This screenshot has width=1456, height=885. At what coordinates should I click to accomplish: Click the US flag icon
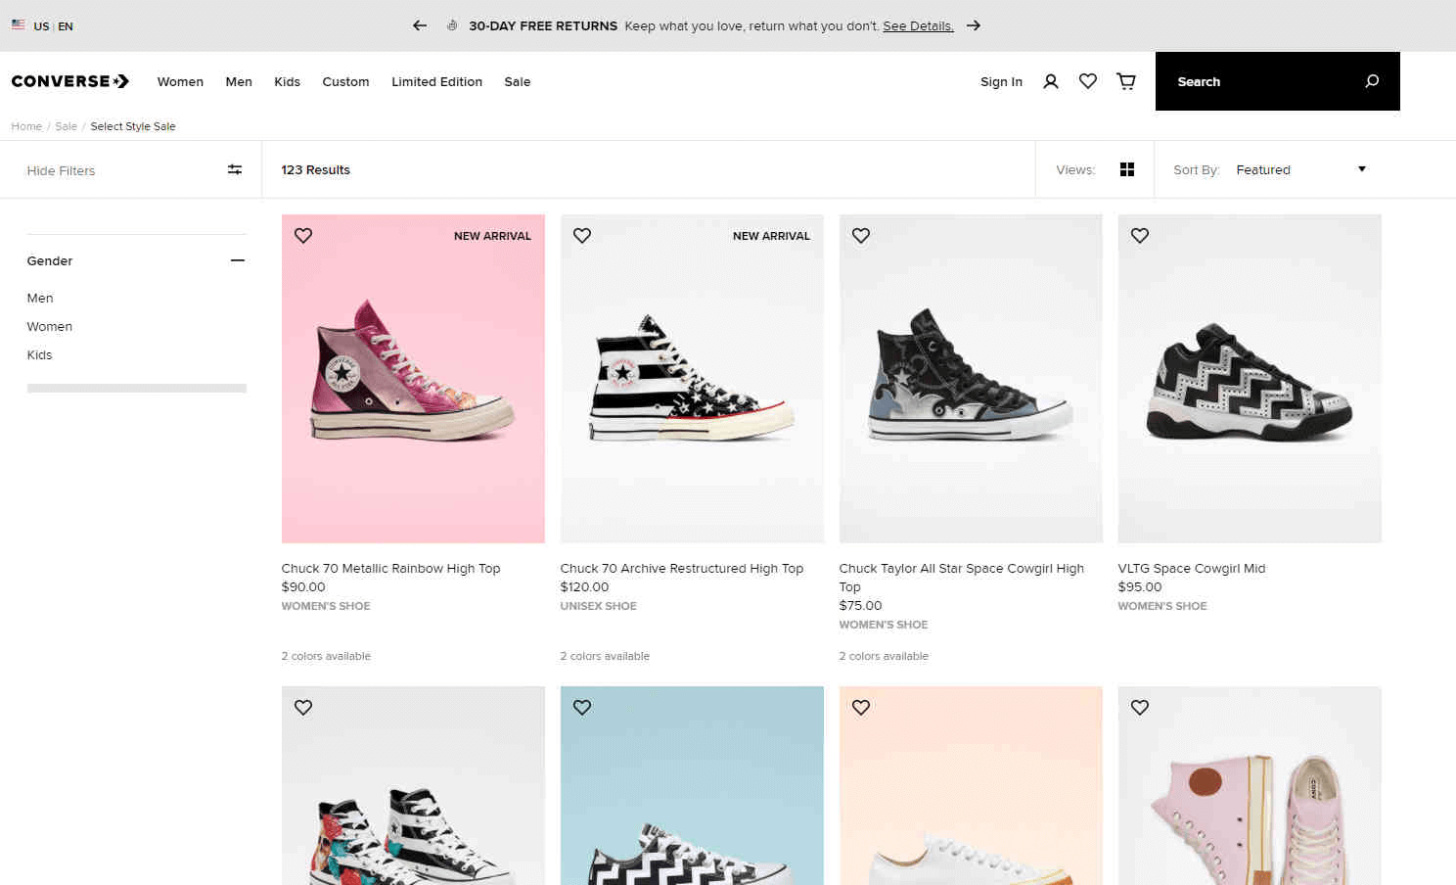(x=19, y=24)
